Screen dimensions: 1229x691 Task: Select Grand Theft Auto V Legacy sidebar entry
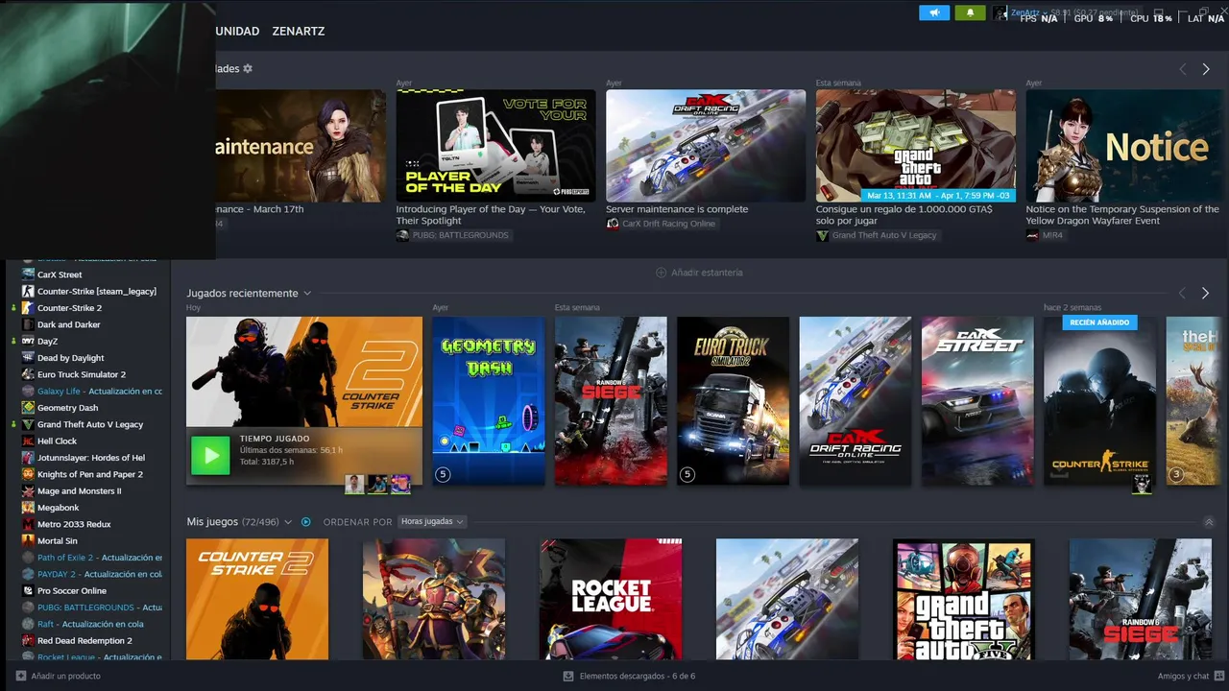pyautogui.click(x=90, y=424)
